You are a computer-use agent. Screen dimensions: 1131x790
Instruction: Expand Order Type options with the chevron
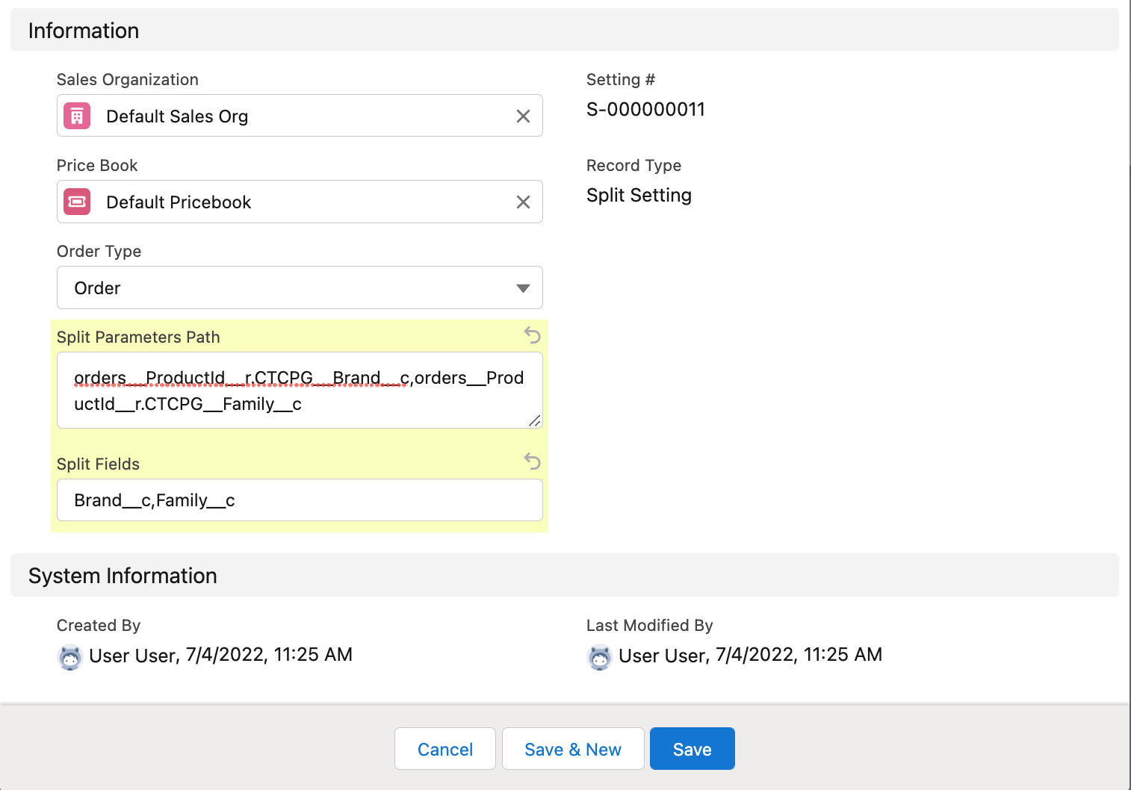[x=522, y=287]
